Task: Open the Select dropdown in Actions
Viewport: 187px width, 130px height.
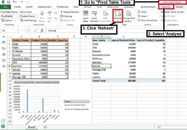Action: pyautogui.click(x=143, y=16)
